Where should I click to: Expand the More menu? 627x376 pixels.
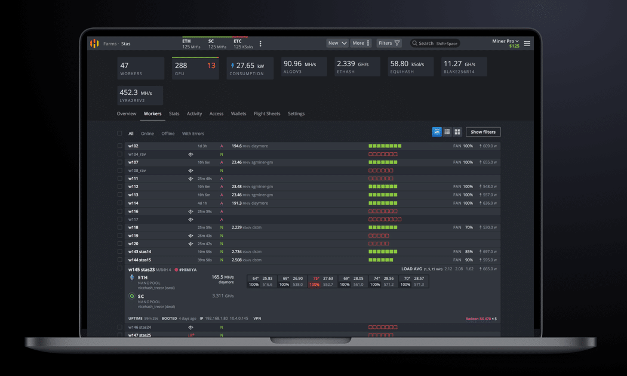[x=361, y=43]
